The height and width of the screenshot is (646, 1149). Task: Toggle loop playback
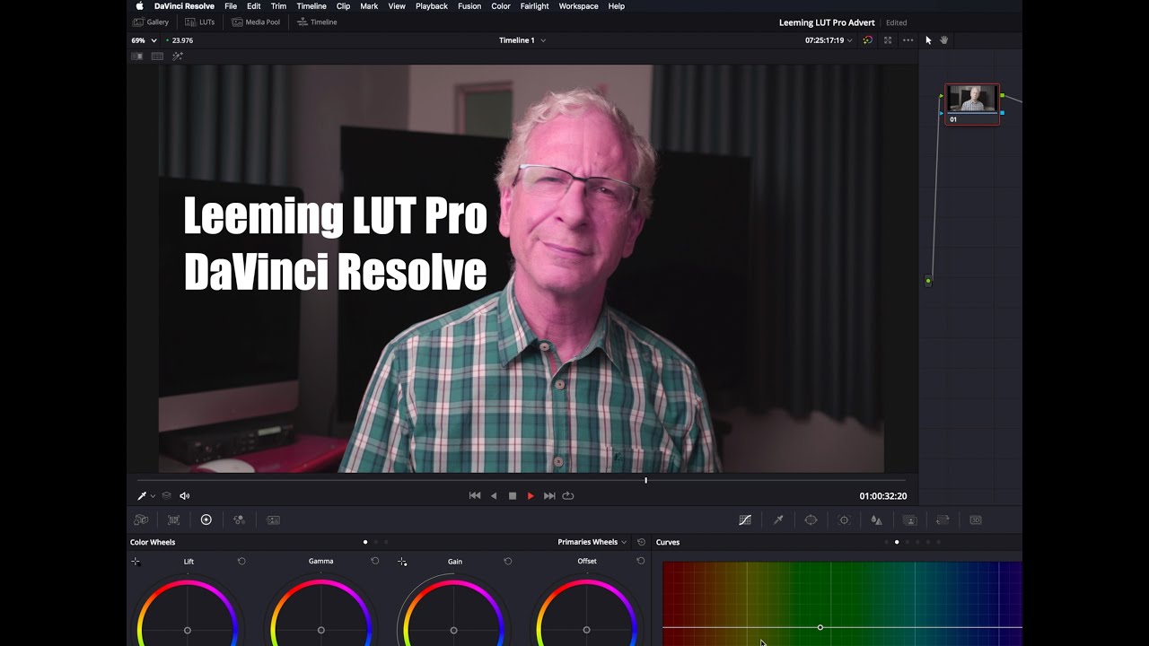pyautogui.click(x=568, y=495)
